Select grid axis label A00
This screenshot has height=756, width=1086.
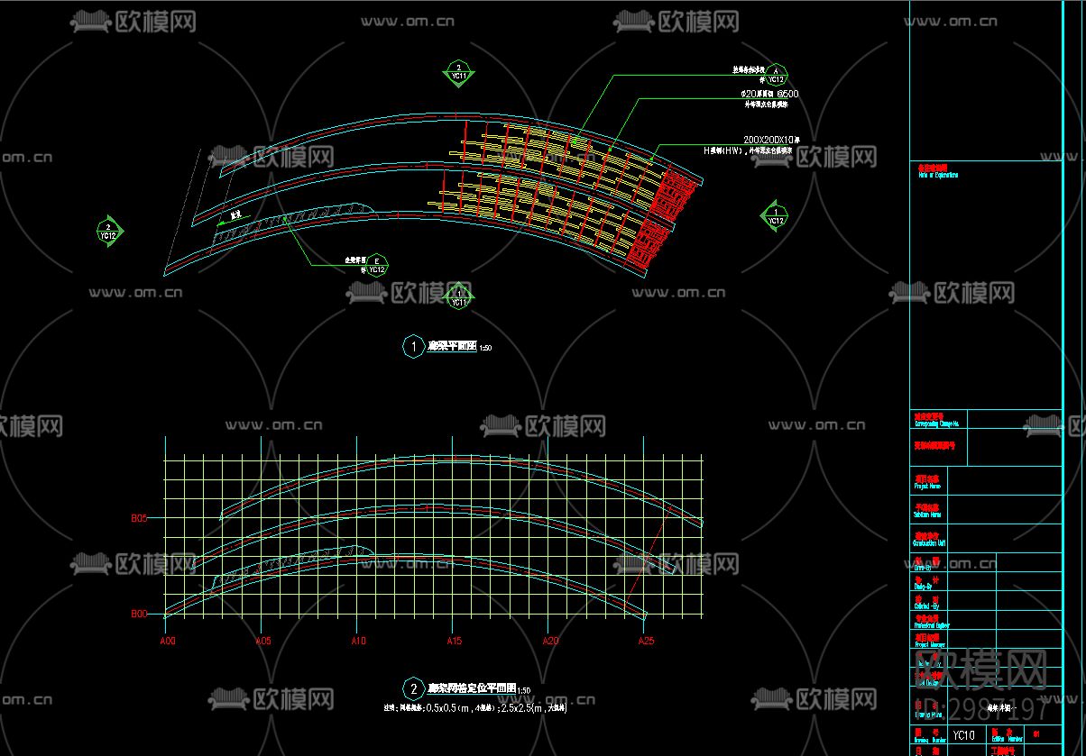point(168,642)
